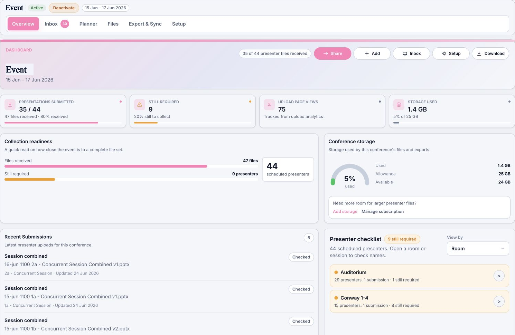Switch to the Overview tab
Viewport: 515px width, 335px height.
coord(23,24)
